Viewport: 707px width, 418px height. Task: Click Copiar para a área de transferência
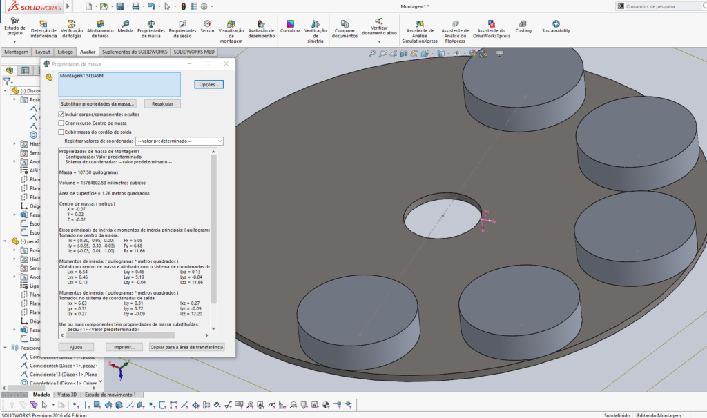tap(186, 347)
